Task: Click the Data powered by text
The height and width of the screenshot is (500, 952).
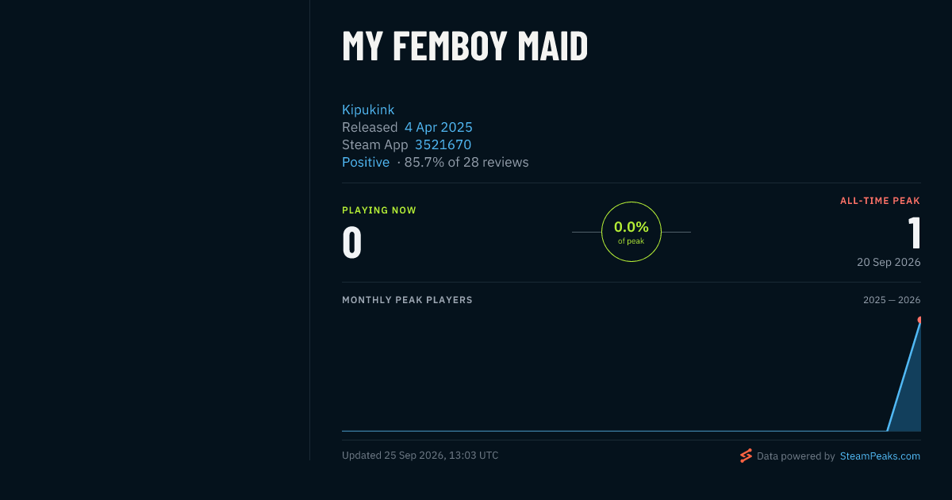Action: point(796,456)
